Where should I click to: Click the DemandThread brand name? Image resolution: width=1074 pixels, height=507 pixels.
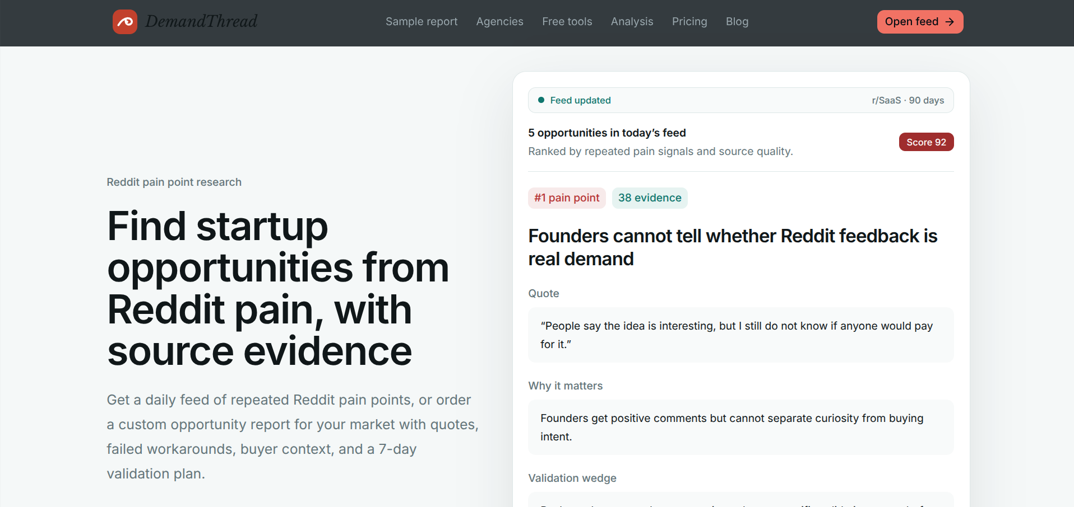coord(201,21)
